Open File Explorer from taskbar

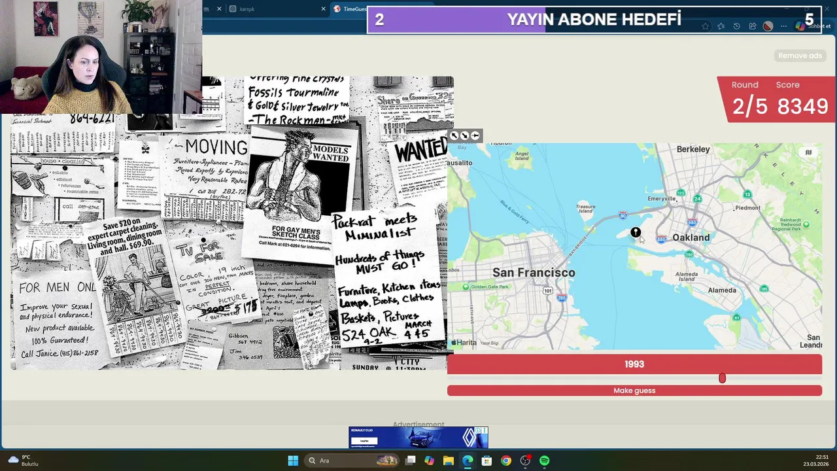click(448, 461)
